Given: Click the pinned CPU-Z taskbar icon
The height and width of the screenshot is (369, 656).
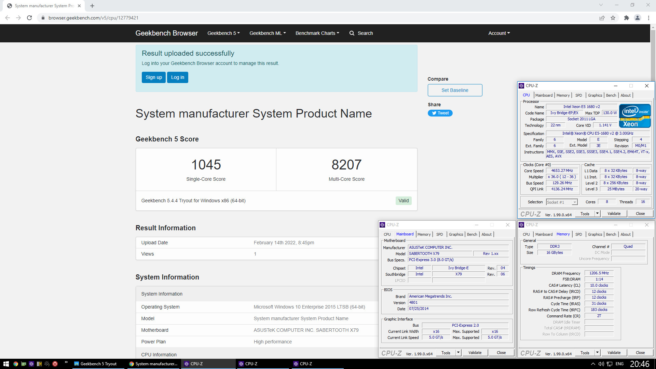Looking at the screenshot, I should pyautogui.click(x=31, y=364).
